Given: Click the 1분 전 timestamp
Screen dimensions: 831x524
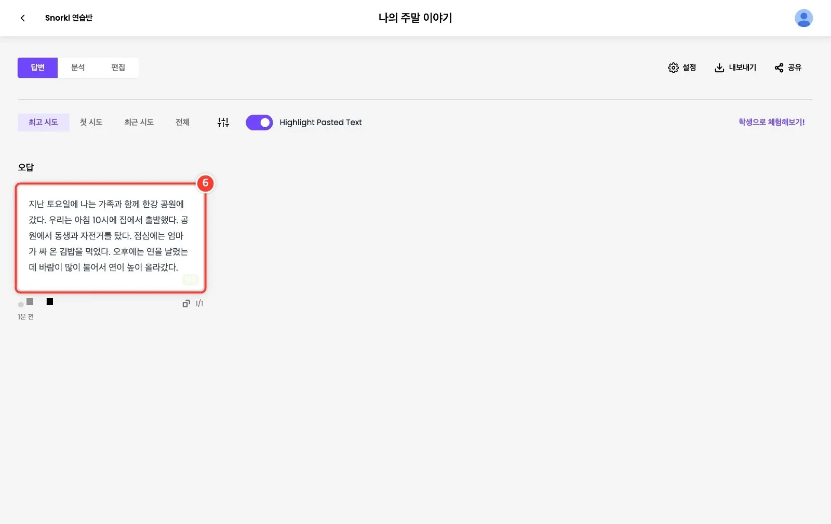Looking at the screenshot, I should tap(25, 317).
